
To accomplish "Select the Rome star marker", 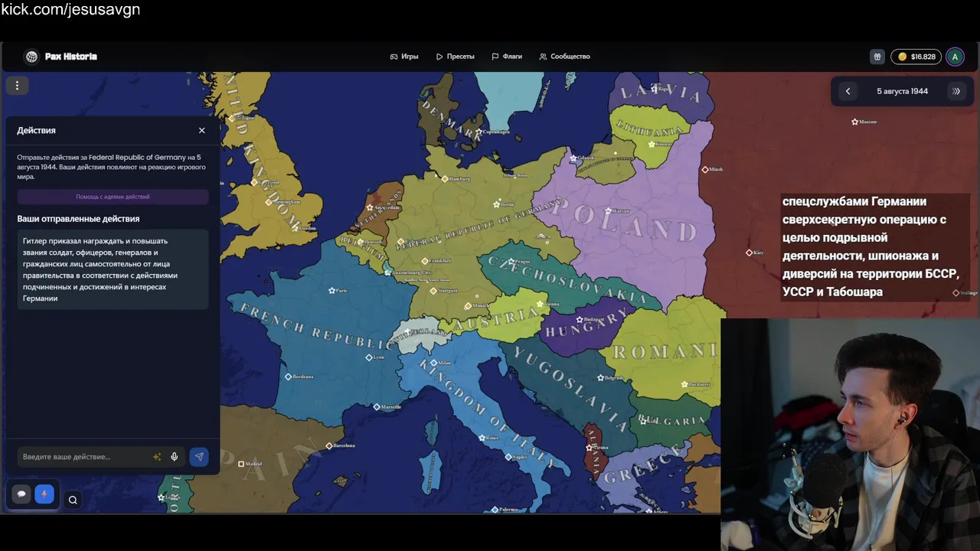I will pos(482,438).
